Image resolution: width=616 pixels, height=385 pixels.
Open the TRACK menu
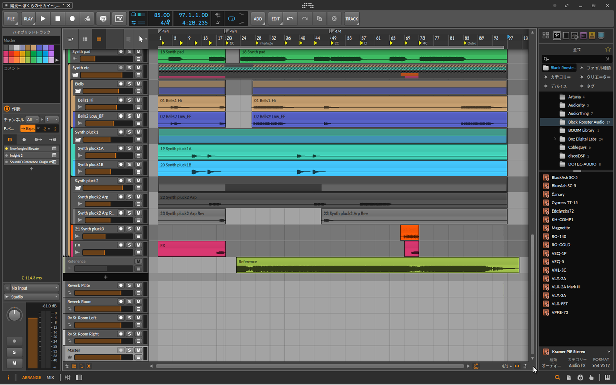[x=352, y=18]
